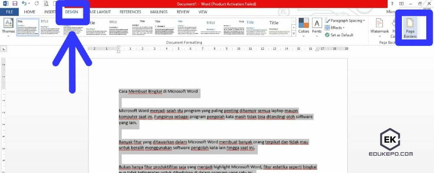Open the Colors theme palette

[304, 26]
